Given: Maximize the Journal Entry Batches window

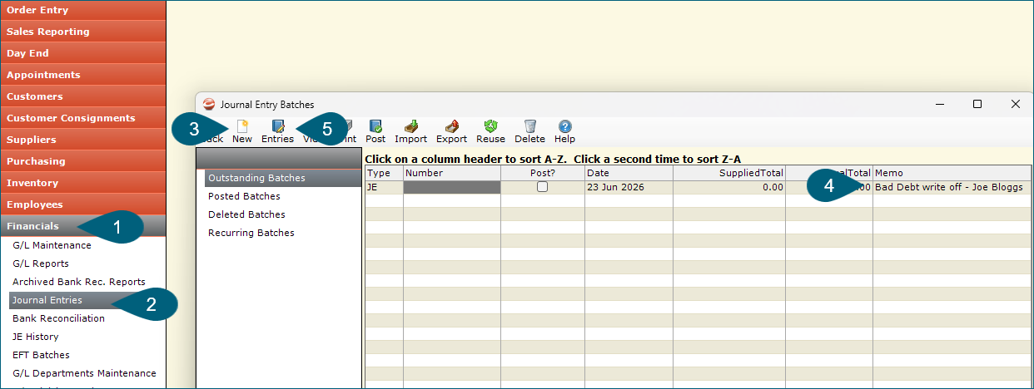Looking at the screenshot, I should tap(977, 104).
